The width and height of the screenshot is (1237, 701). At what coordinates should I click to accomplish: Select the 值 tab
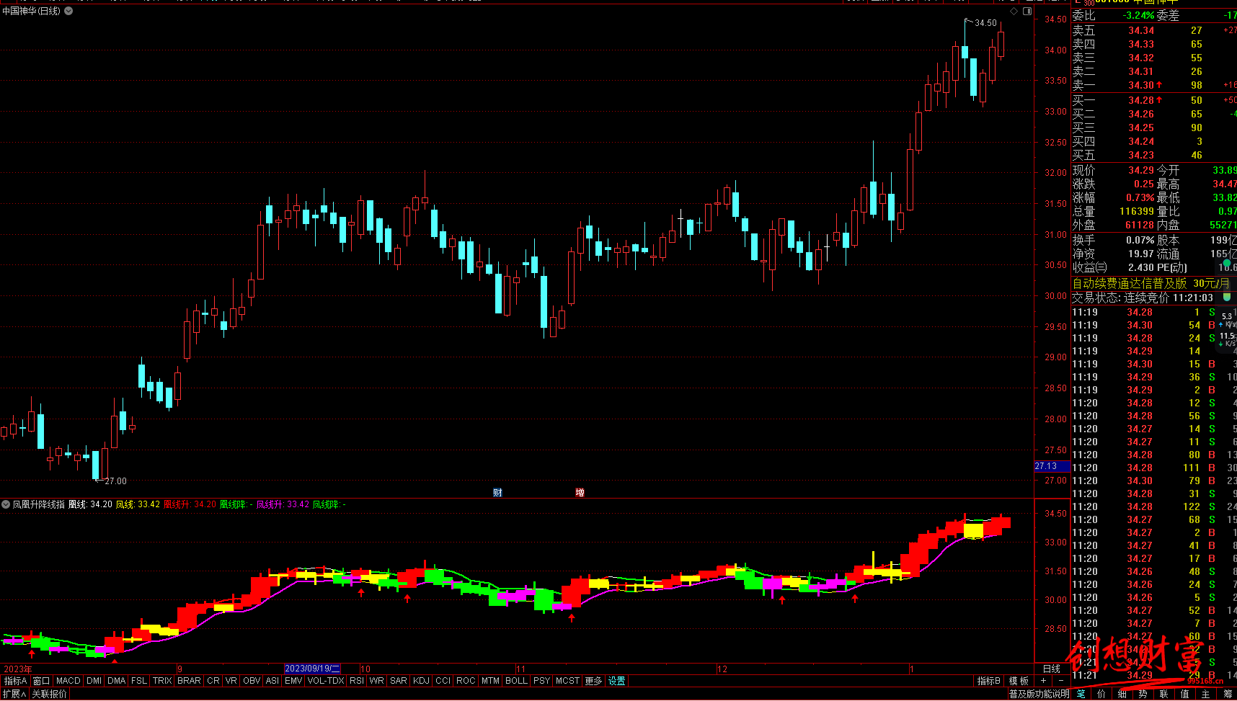pyautogui.click(x=1185, y=694)
